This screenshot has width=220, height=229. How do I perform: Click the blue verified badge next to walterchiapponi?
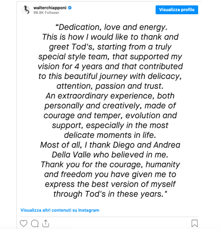coord(70,8)
